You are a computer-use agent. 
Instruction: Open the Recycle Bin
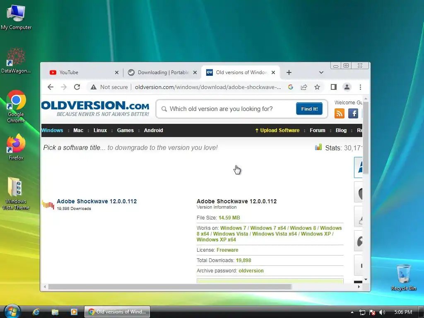coord(403,277)
